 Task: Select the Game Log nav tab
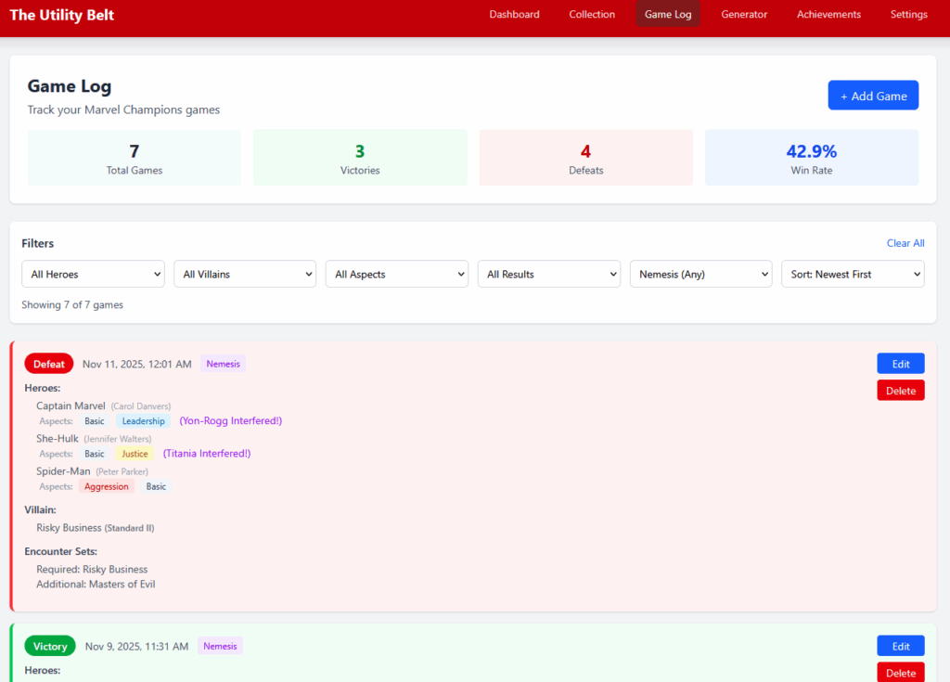coord(668,14)
